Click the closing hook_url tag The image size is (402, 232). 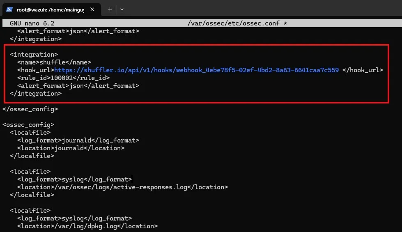click(x=362, y=70)
